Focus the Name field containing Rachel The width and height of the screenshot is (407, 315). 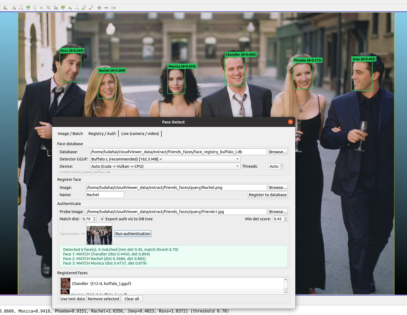[x=105, y=195]
